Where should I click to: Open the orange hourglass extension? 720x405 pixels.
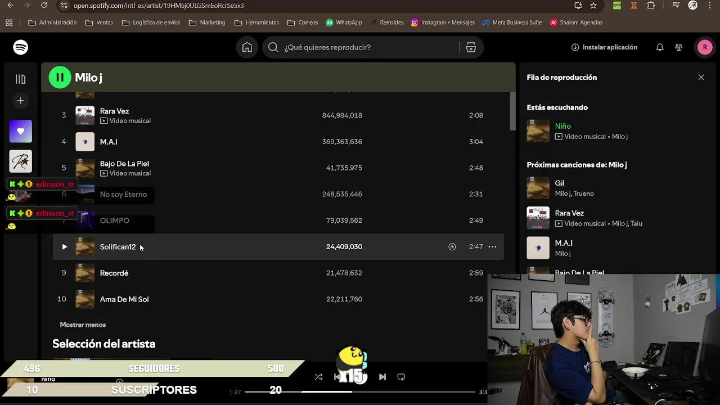634,6
